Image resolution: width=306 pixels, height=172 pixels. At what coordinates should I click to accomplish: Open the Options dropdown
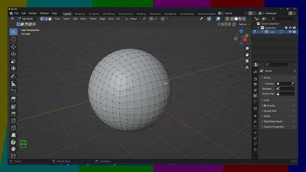[x=244, y=24]
